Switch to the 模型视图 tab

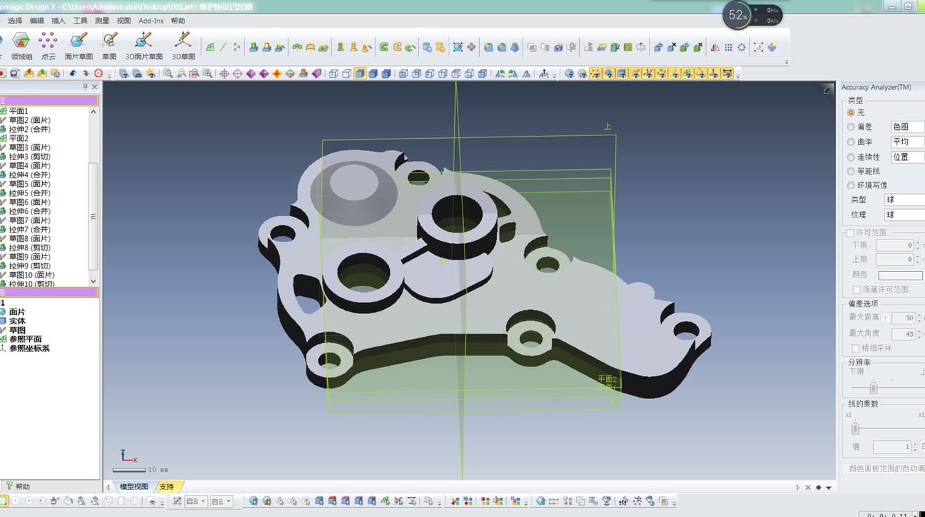click(x=134, y=487)
